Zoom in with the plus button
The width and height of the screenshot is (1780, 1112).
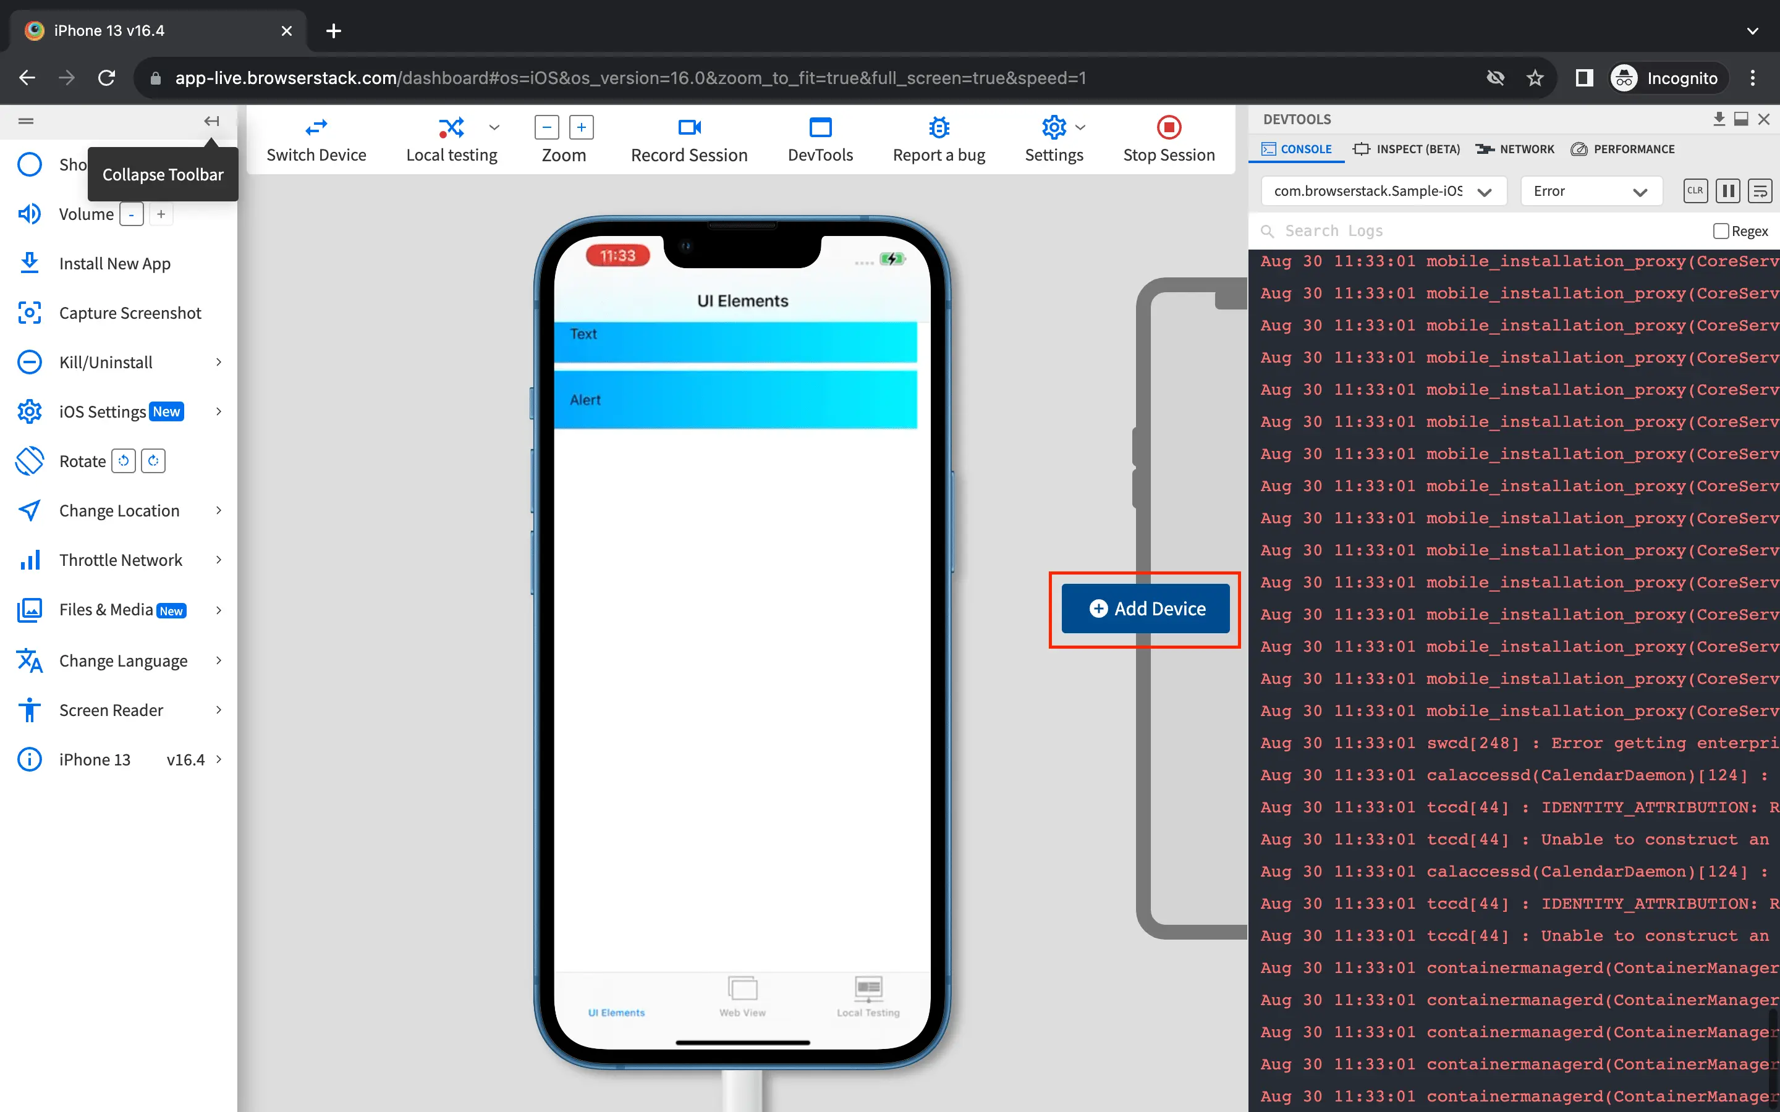pos(581,127)
